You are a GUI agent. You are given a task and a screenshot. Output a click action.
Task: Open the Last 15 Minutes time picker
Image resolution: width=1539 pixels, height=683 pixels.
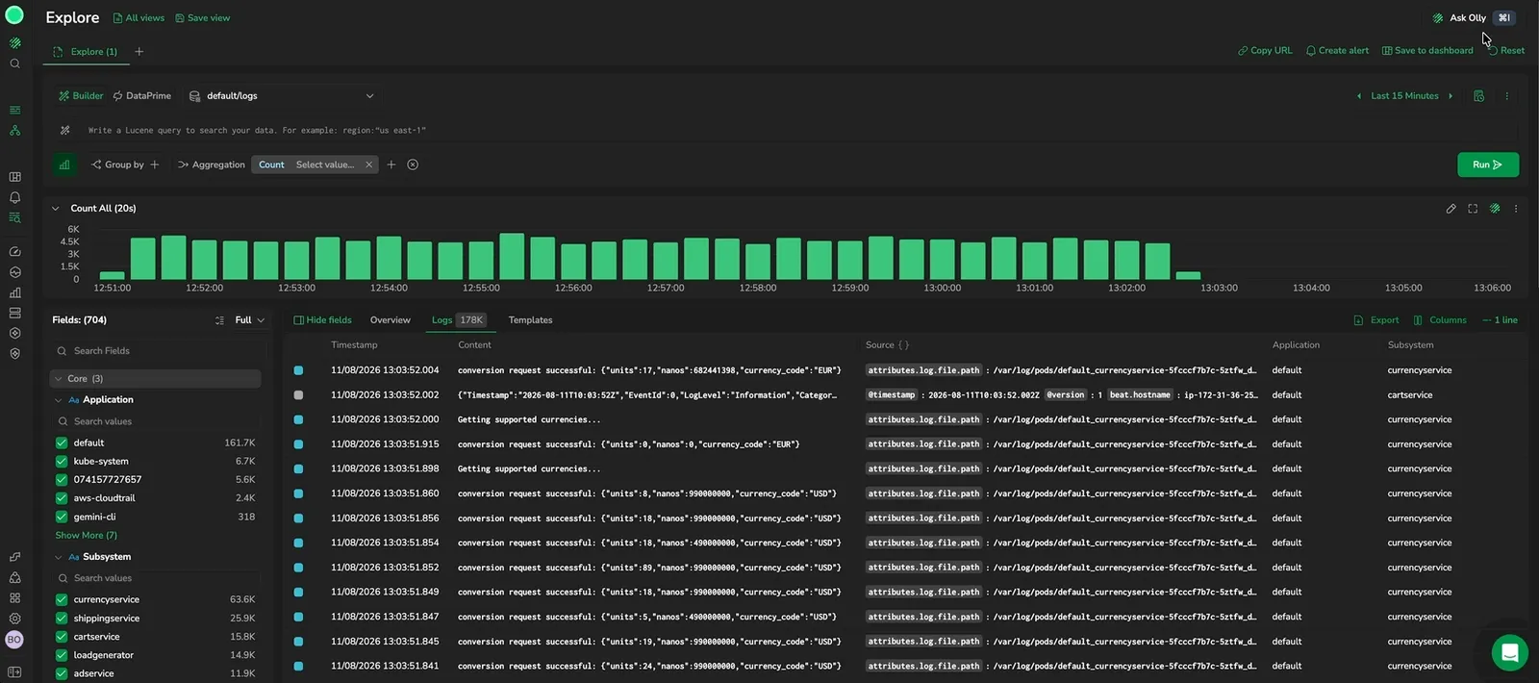(1404, 96)
